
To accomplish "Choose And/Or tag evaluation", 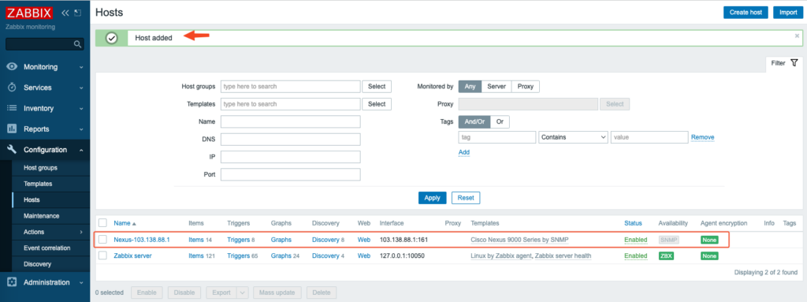I will pos(474,122).
